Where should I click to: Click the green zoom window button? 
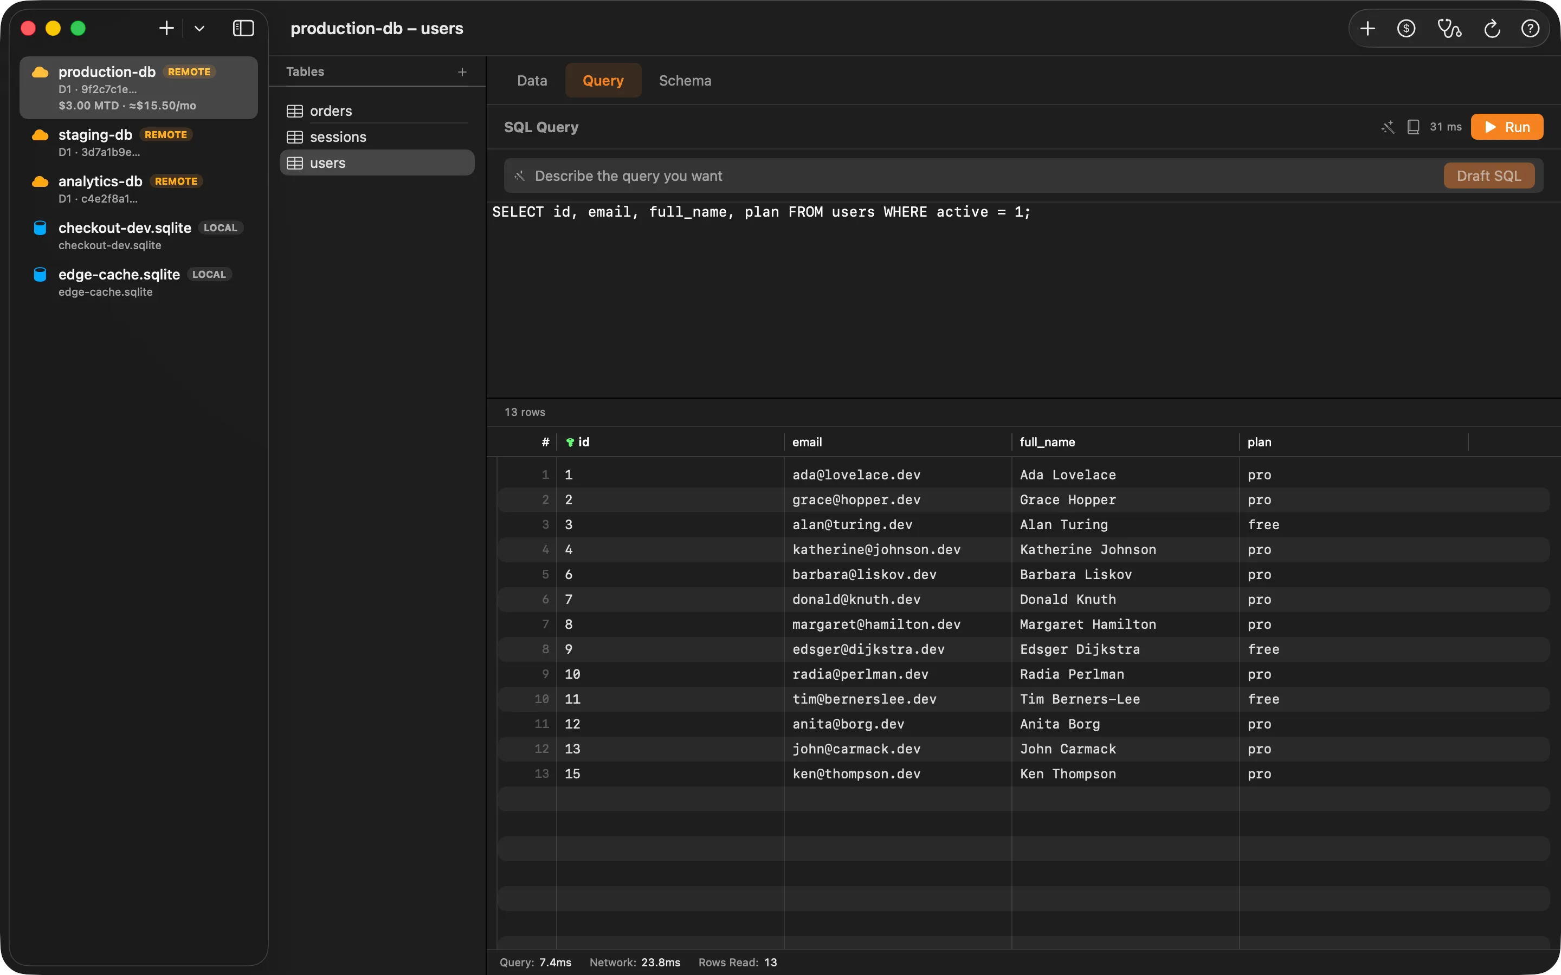[78, 28]
